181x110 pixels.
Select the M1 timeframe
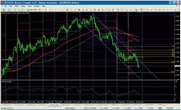point(148,10)
